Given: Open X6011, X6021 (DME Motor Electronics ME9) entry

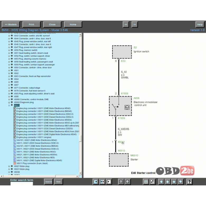Looking at the screenshot, I should [x=36, y=157].
